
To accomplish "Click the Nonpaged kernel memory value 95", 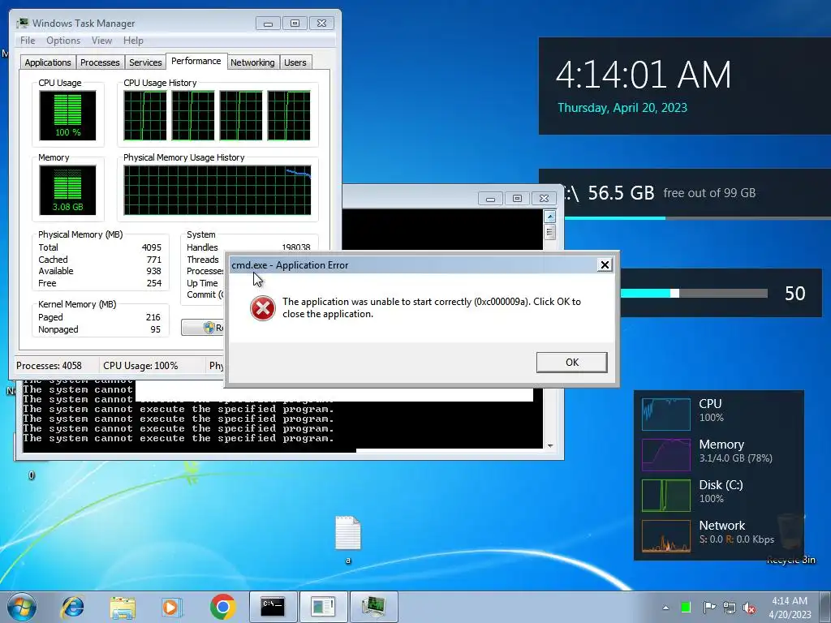I will [155, 329].
